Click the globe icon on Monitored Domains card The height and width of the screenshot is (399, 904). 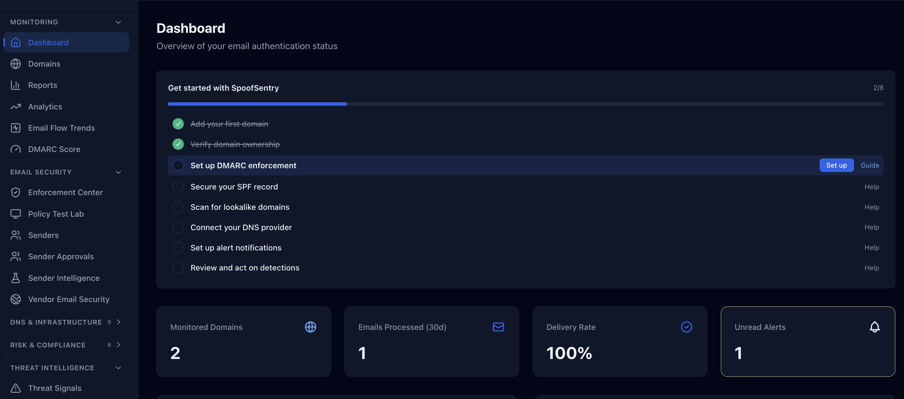tap(310, 327)
